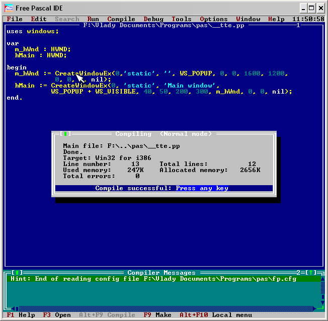The image size is (328, 321).
Task: Open the Run menu
Action: [x=93, y=19]
